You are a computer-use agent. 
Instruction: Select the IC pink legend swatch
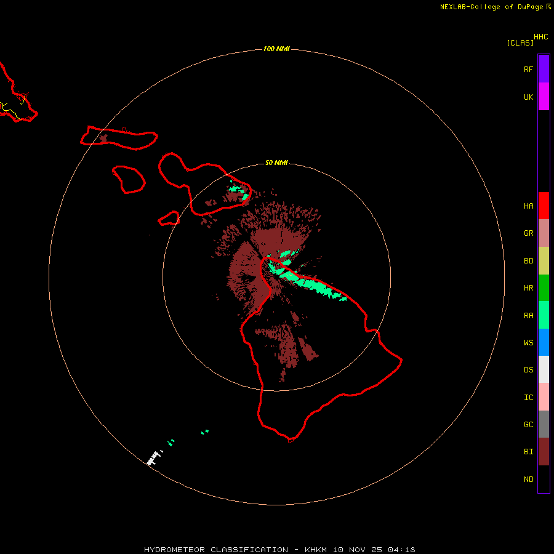pyautogui.click(x=544, y=397)
